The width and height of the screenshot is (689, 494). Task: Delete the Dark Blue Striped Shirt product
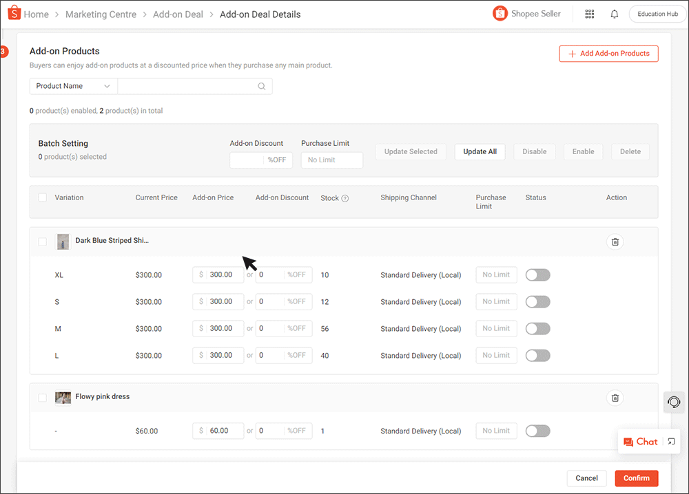point(615,241)
